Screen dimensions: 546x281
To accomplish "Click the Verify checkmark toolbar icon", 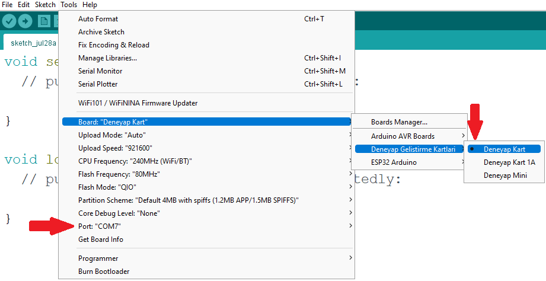I will [x=9, y=21].
